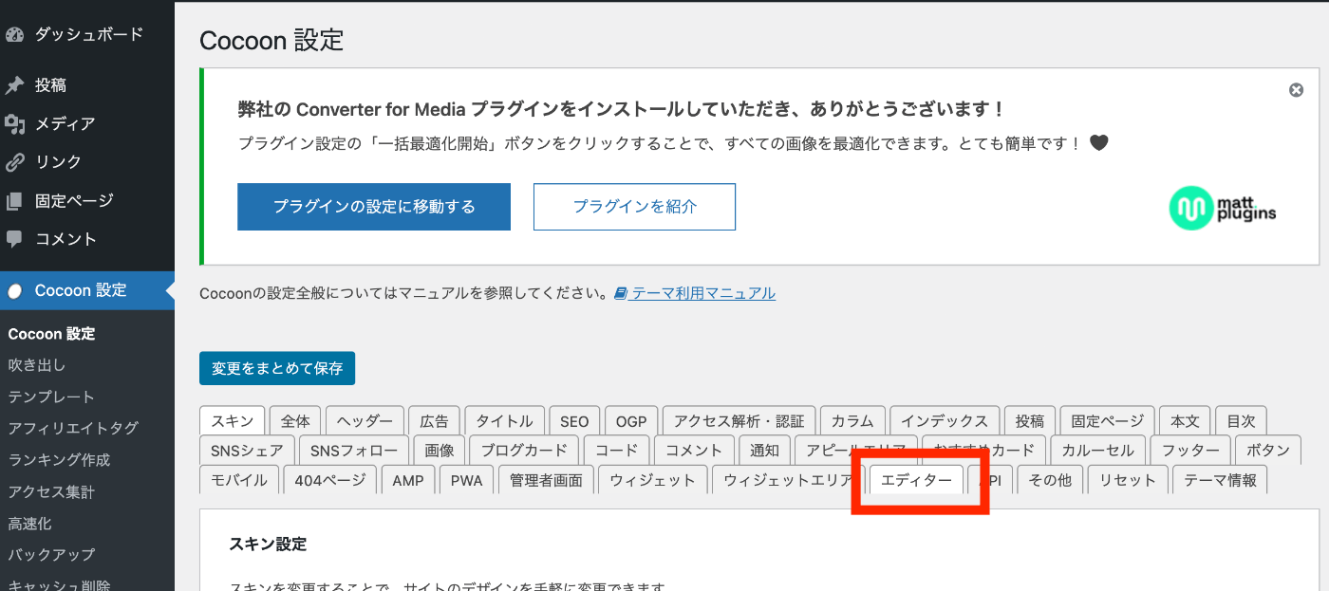1329x591 pixels.
Task: Switch to リセット tab
Action: [1128, 480]
